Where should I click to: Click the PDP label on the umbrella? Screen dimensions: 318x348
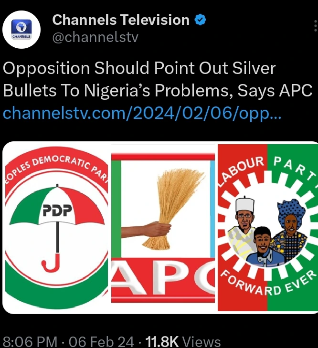pyautogui.click(x=57, y=211)
